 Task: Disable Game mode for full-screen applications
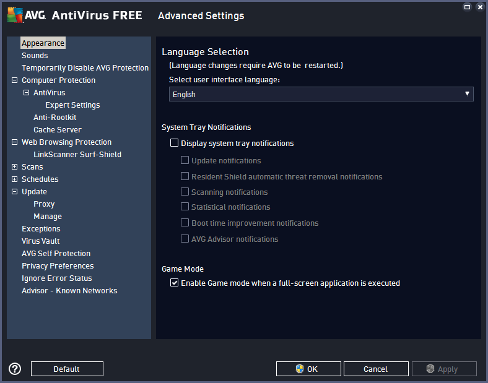point(174,283)
